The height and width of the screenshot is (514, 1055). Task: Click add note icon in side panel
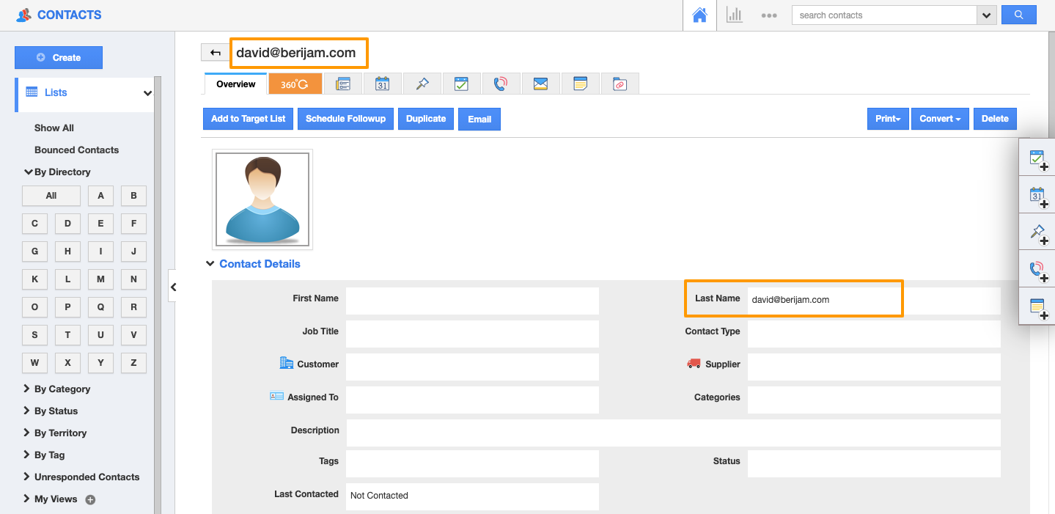1037,307
